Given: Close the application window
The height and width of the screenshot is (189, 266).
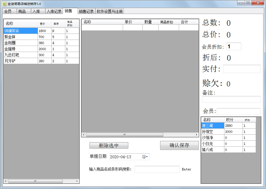Looking at the screenshot, I should point(258,3).
